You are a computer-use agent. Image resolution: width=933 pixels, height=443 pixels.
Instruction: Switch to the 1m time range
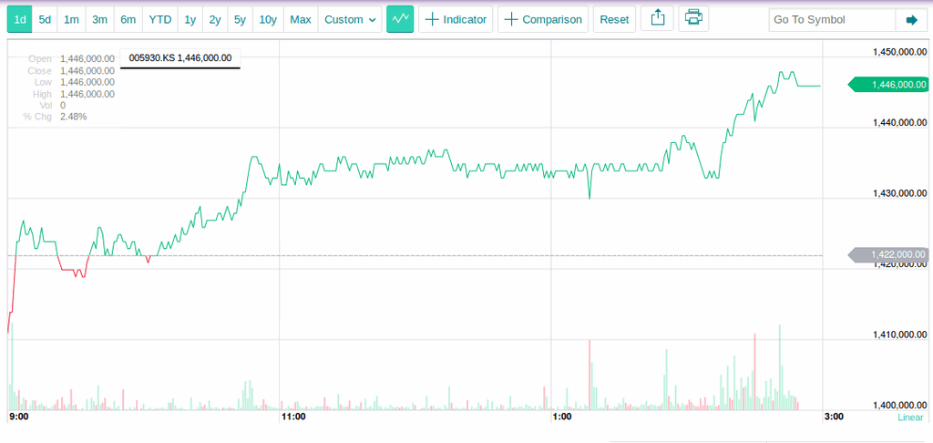[x=71, y=19]
